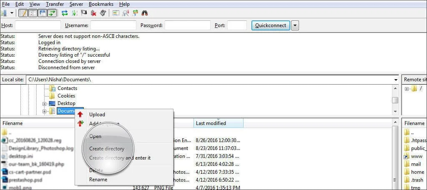Click the binoculars file search icon

(145, 13)
